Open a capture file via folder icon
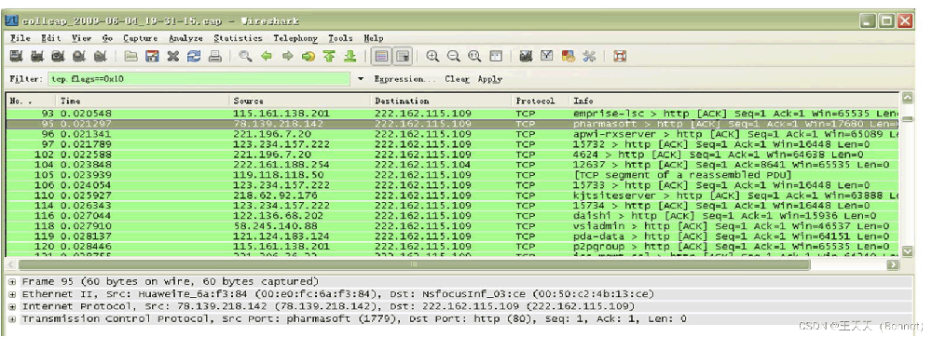 click(130, 57)
